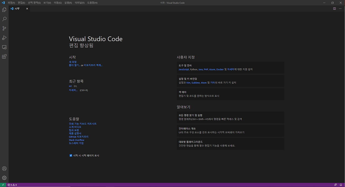Viewport: 345px width, 187px height.
Task: Open the 팁과 요령 link
Action: [74, 130]
